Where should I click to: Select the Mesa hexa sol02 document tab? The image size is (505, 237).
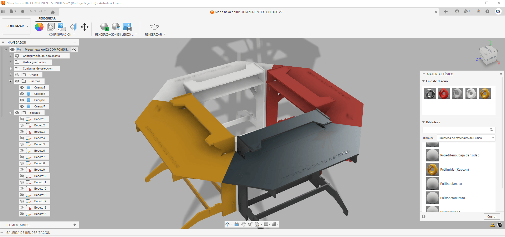point(247,12)
